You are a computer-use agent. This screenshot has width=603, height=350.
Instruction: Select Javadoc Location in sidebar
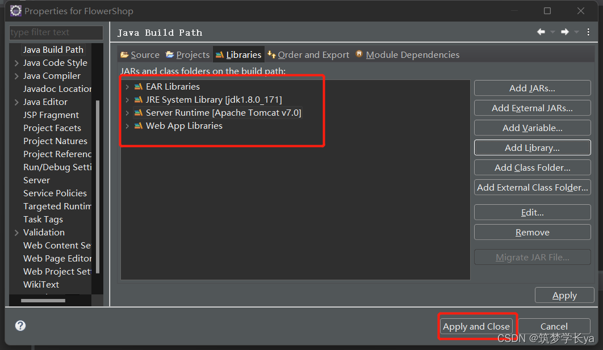(x=57, y=89)
